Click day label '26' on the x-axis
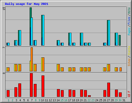 [x=104, y=100]
